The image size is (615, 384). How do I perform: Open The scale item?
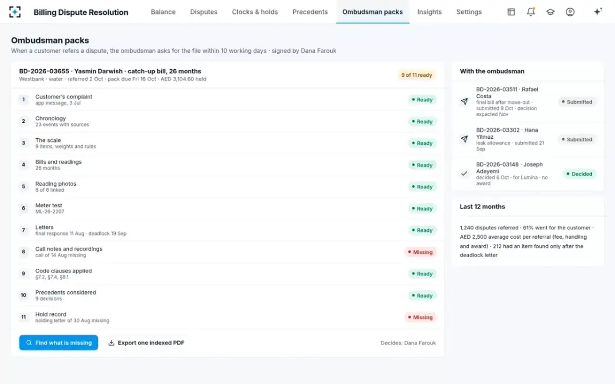click(228, 143)
